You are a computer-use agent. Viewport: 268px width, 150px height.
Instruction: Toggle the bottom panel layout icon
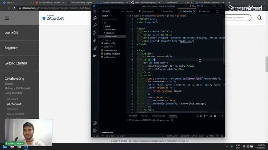(x=195, y=6)
